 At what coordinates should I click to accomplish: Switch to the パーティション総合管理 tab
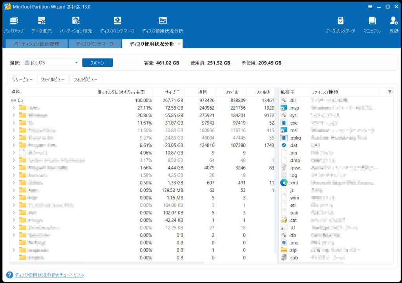(36, 44)
